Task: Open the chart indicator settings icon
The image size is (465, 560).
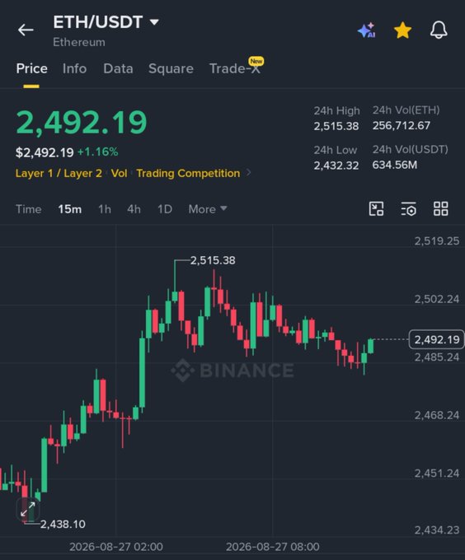Action: (408, 209)
